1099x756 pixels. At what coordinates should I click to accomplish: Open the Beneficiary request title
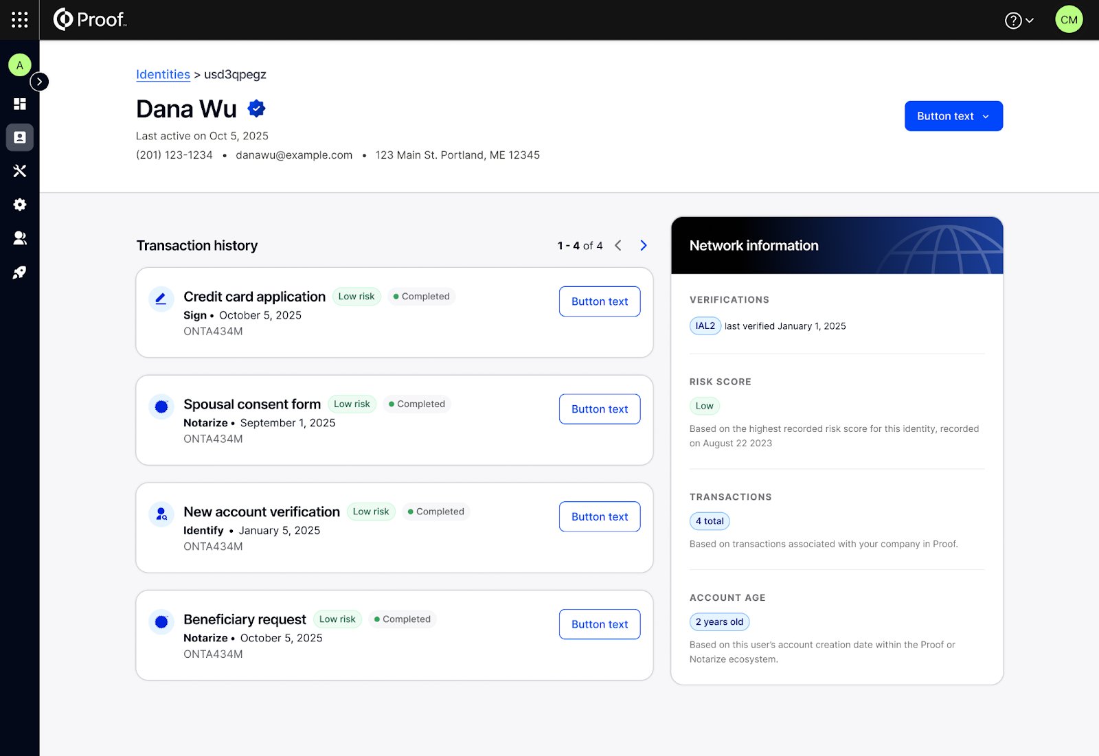click(x=245, y=619)
